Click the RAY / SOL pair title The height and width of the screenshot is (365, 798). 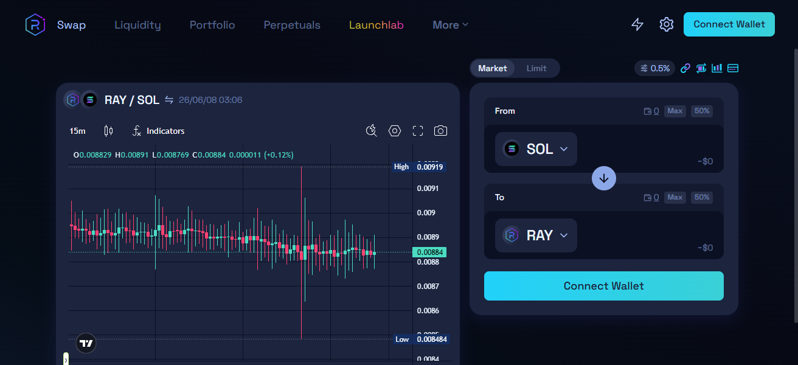point(132,100)
